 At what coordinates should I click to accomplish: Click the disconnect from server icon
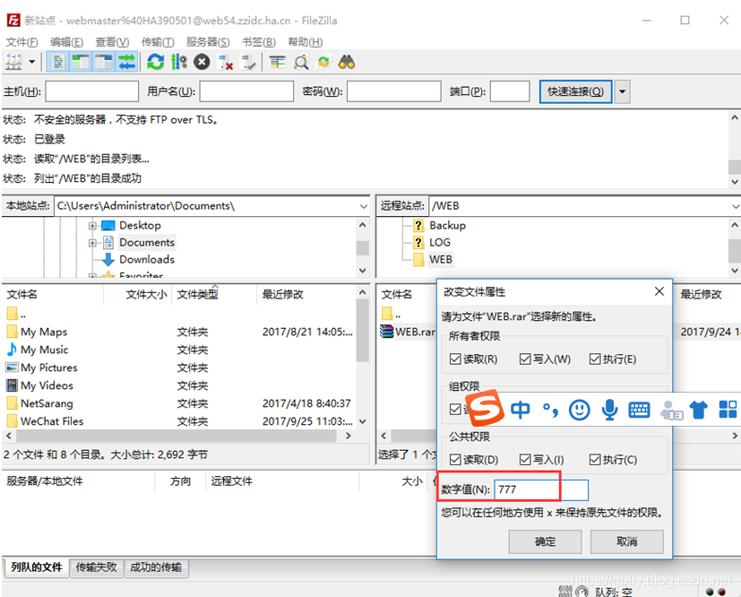(x=225, y=62)
